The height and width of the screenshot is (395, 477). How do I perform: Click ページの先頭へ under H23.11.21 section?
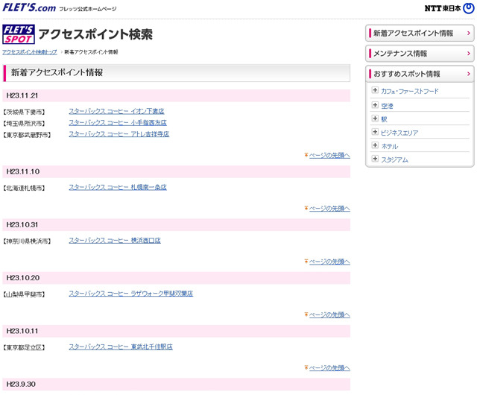329,155
